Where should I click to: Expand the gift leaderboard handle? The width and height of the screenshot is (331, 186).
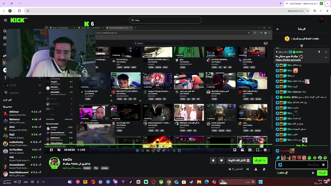point(302,45)
